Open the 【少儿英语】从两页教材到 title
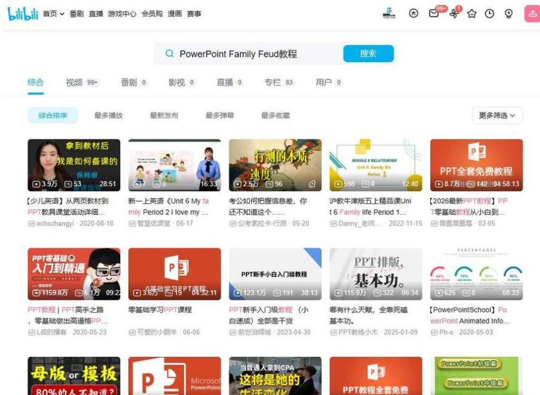Screen dimensions: 540x395 click(x=68, y=206)
